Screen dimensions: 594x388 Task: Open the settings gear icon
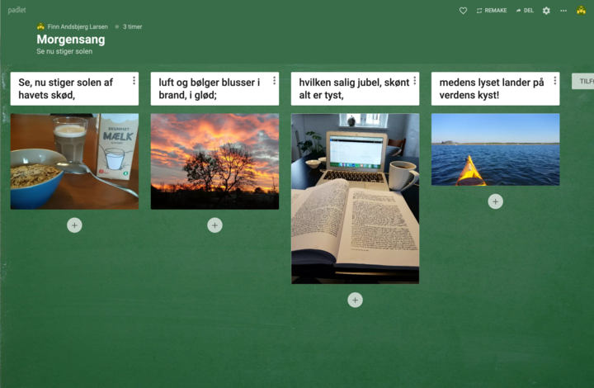tap(546, 11)
